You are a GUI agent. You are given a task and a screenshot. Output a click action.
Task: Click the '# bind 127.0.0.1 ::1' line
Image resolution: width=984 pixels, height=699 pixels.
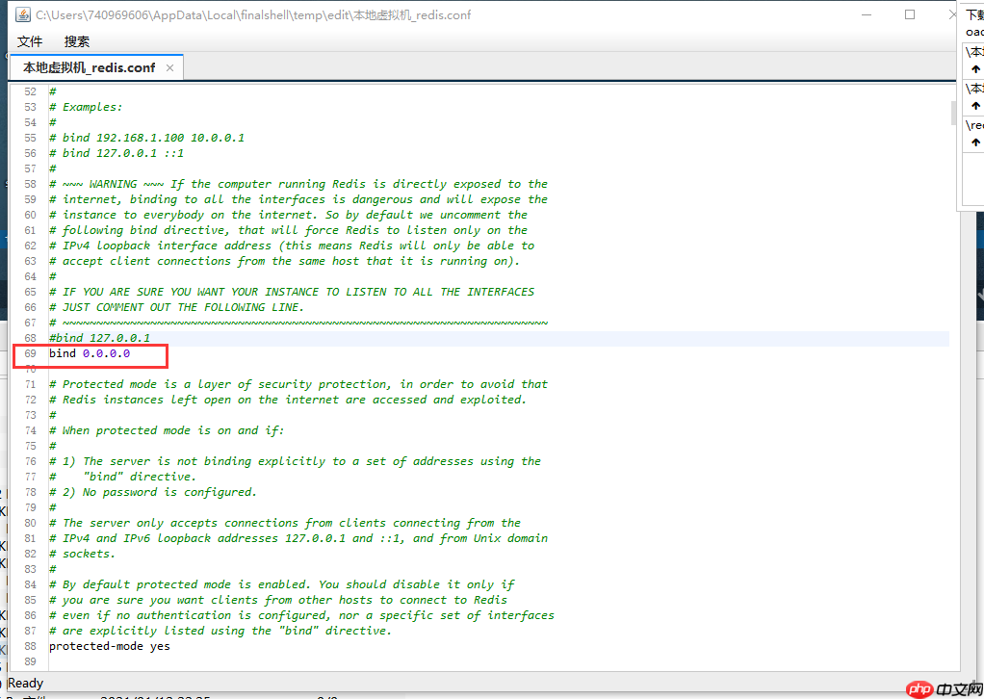coord(117,153)
